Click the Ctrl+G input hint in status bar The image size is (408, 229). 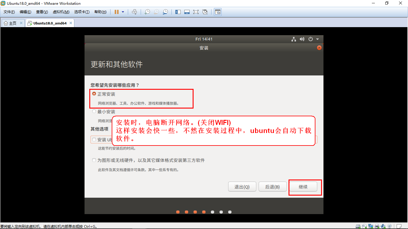click(x=48, y=226)
